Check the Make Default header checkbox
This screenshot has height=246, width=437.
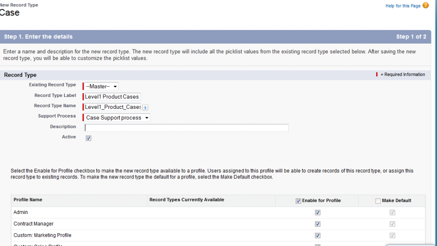click(378, 201)
